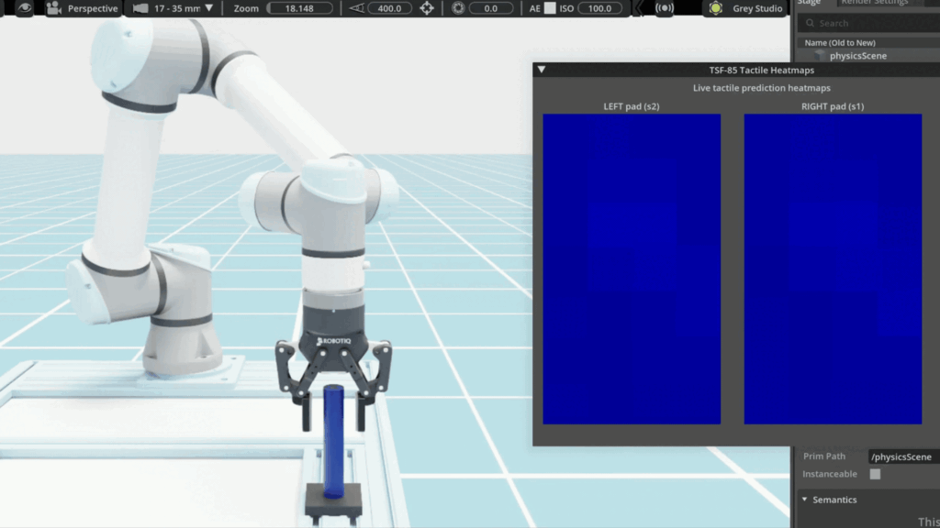Click the crosshair focus target icon
The image size is (940, 528).
click(427, 8)
